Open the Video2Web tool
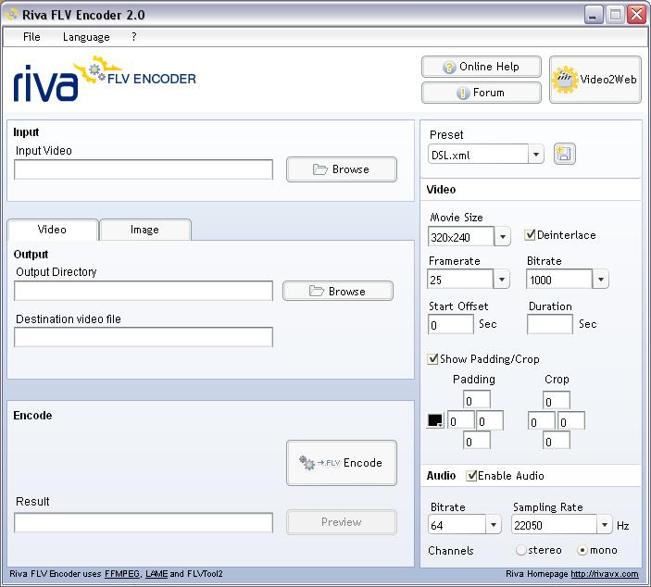Screen dimensions: 651x587 595,80
